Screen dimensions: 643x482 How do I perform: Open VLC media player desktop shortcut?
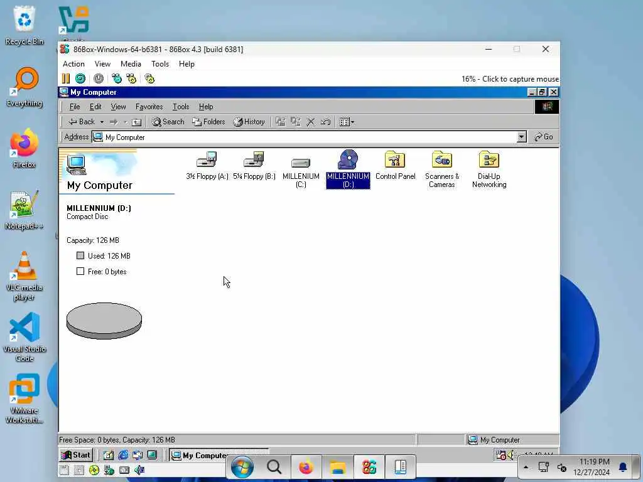24,276
